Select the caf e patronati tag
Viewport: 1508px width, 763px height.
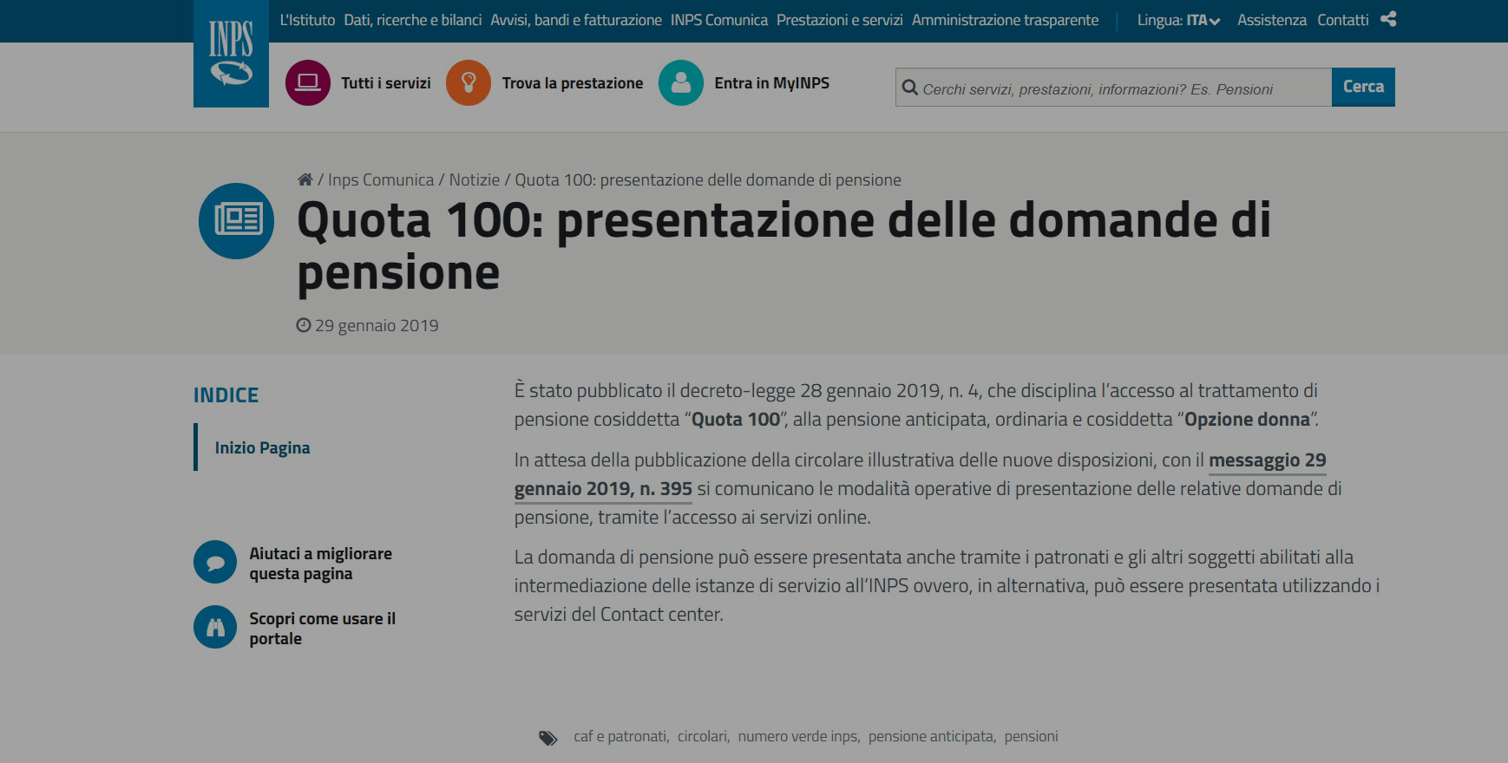[x=620, y=736]
